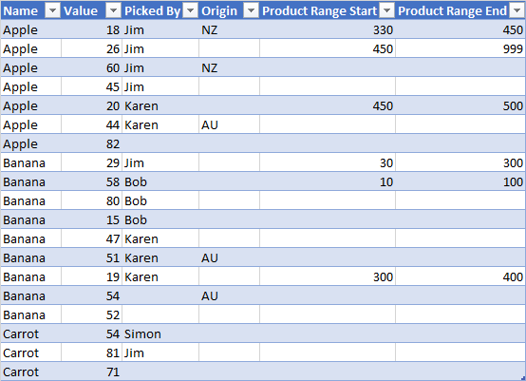This screenshot has width=526, height=381.
Task: Click AU origin in the value 51 row
Action: [230, 257]
